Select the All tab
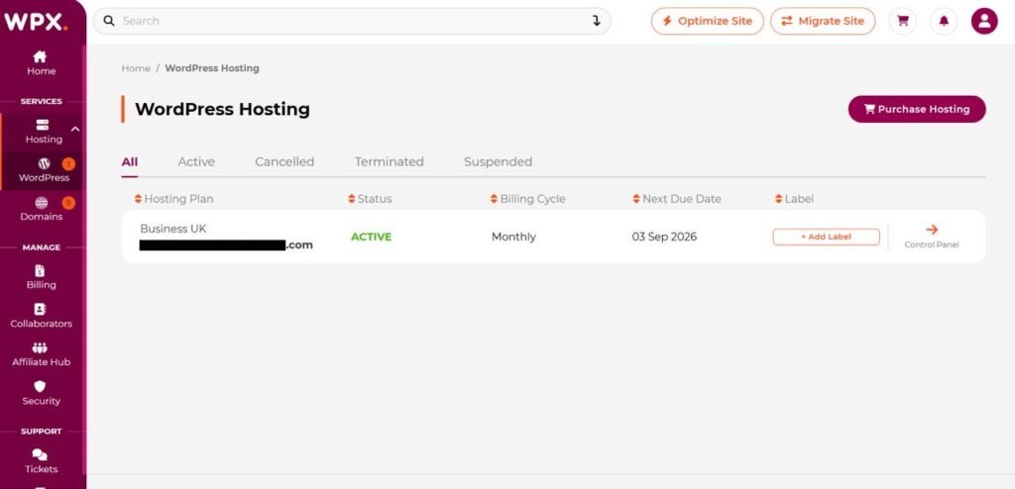Screen dimensions: 1015x489 (x=130, y=161)
